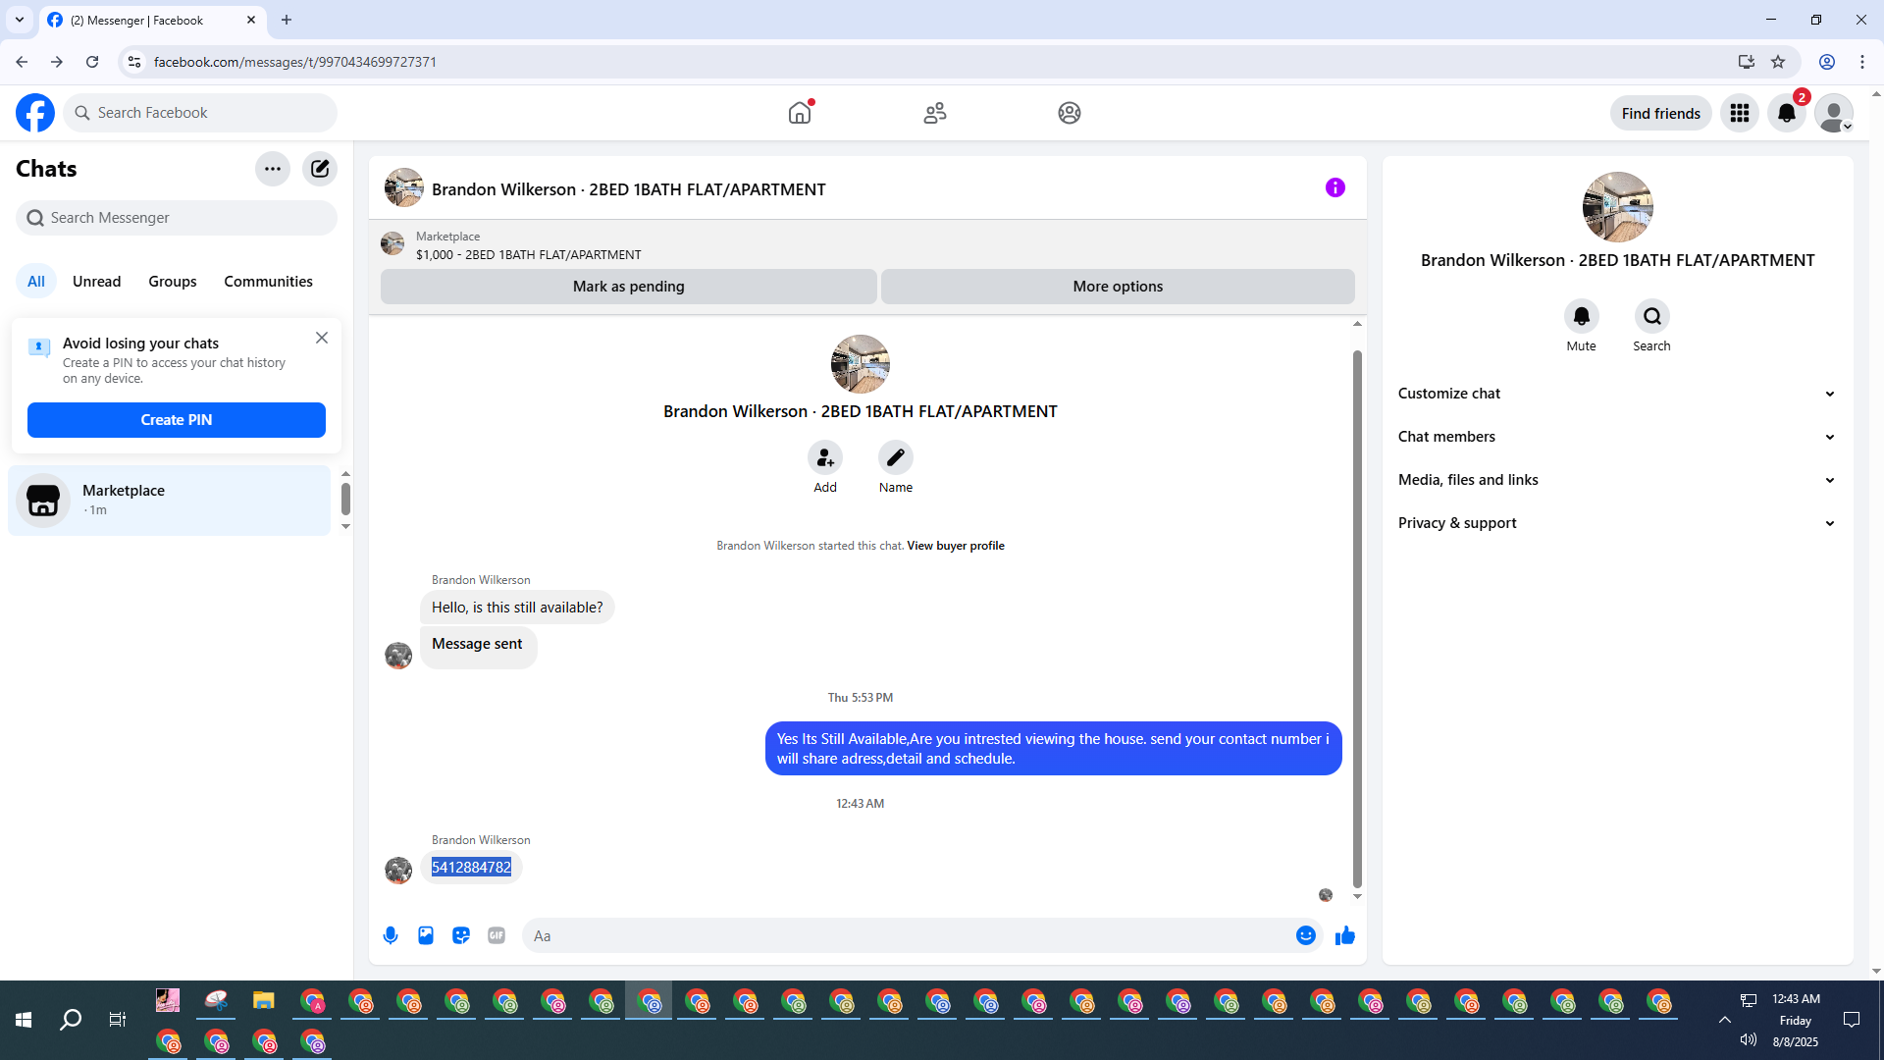Image resolution: width=1884 pixels, height=1060 pixels.
Task: Open the GIF picker icon
Action: (497, 935)
